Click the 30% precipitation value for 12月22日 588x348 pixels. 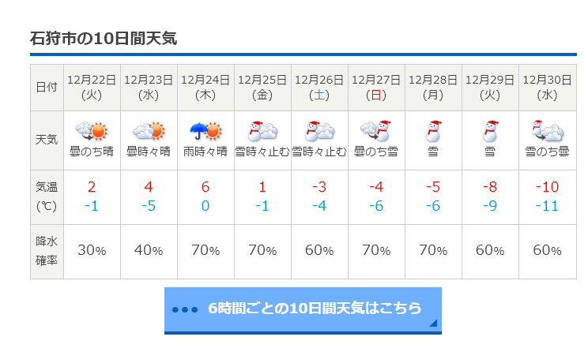point(92,250)
